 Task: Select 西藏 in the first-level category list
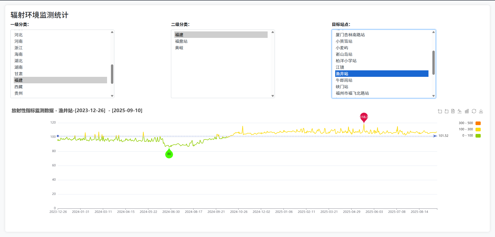(60, 87)
